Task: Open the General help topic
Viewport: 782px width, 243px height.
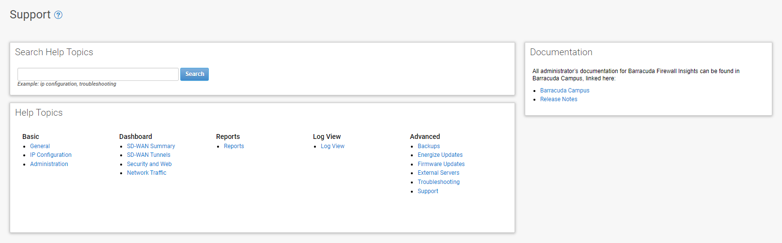Action: (x=40, y=146)
